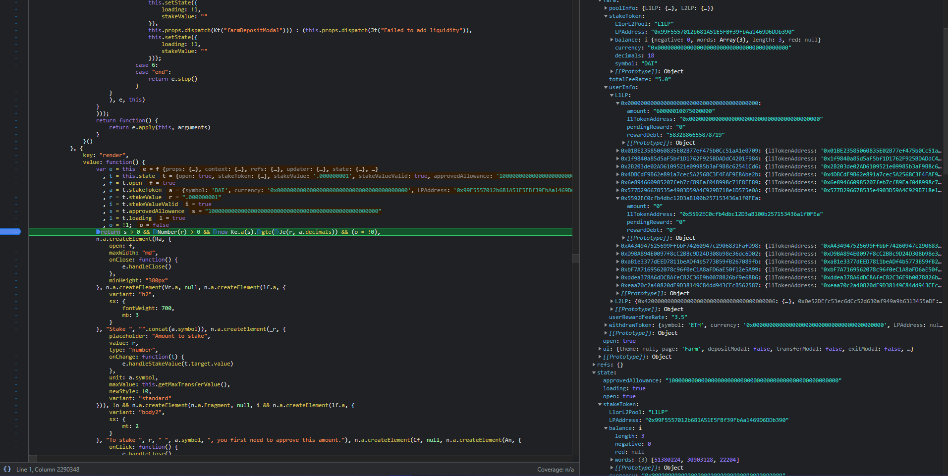
Task: Click 'variant: "standard"' code line
Action: pos(140,398)
